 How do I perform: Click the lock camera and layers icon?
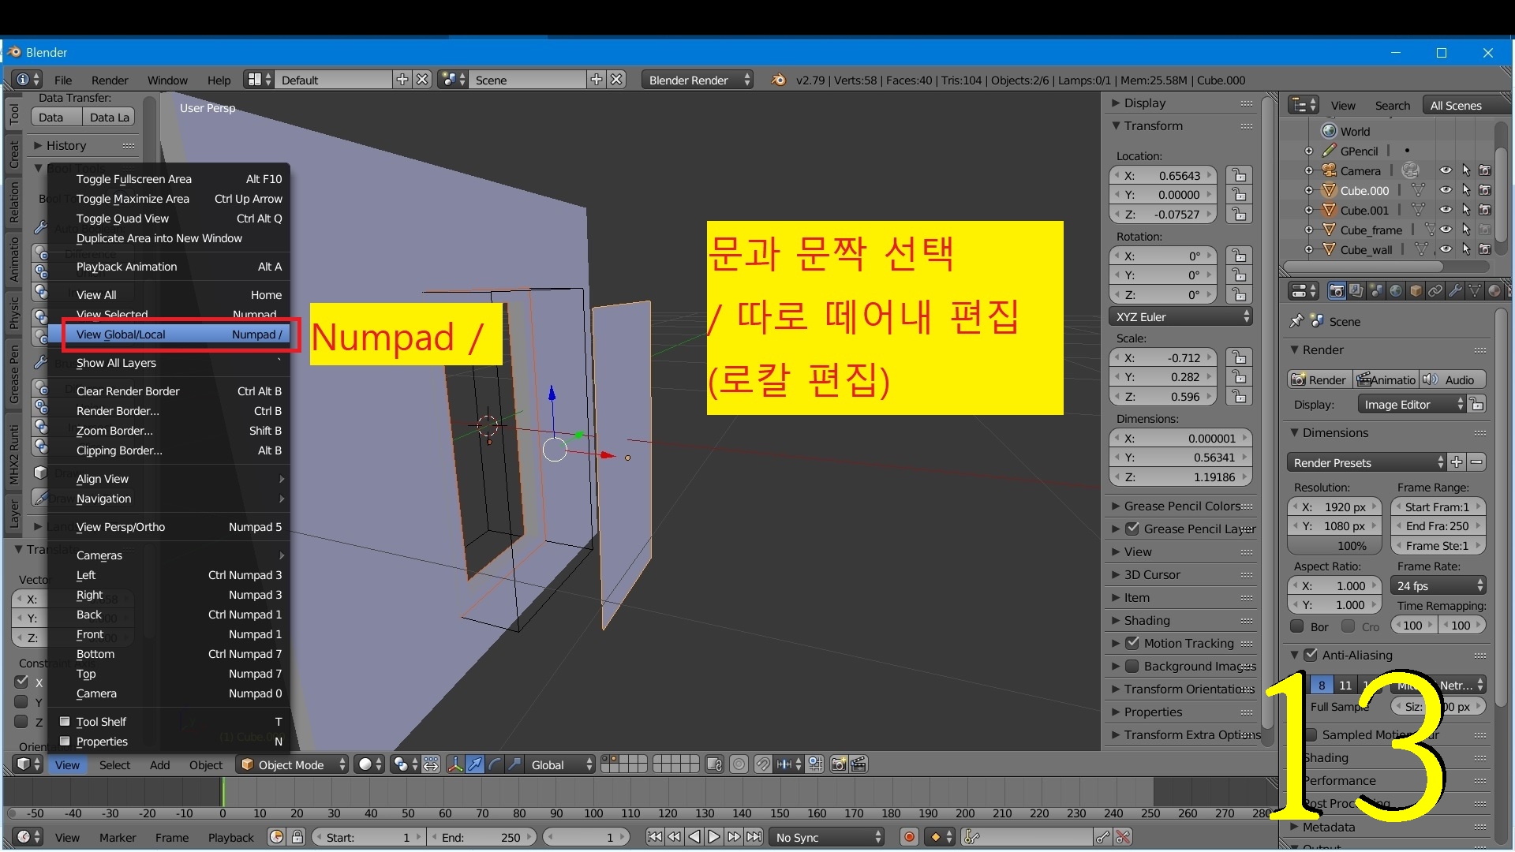click(x=714, y=764)
